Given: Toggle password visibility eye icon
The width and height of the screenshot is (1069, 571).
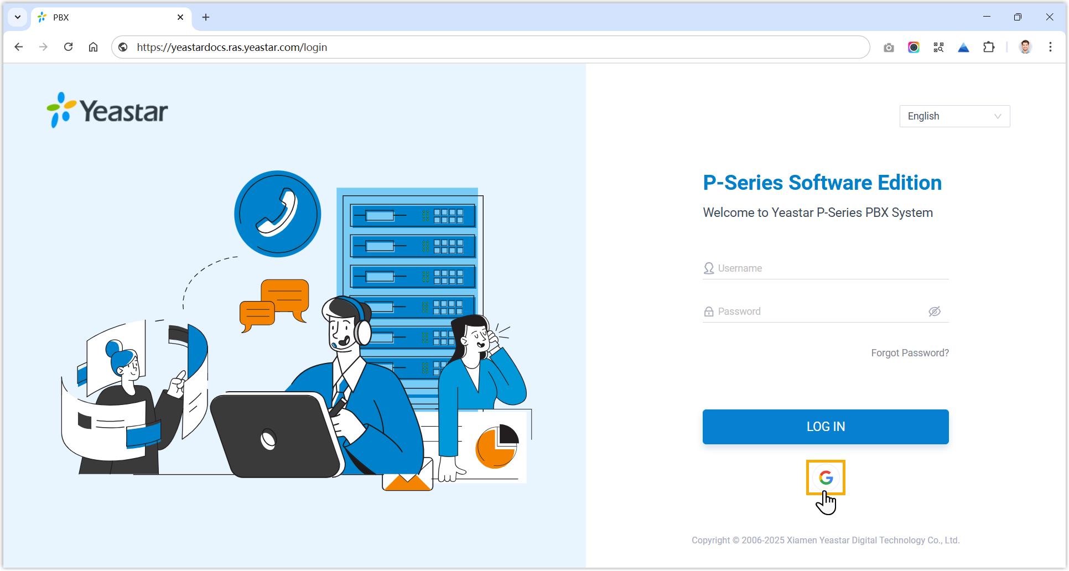Looking at the screenshot, I should (x=935, y=312).
